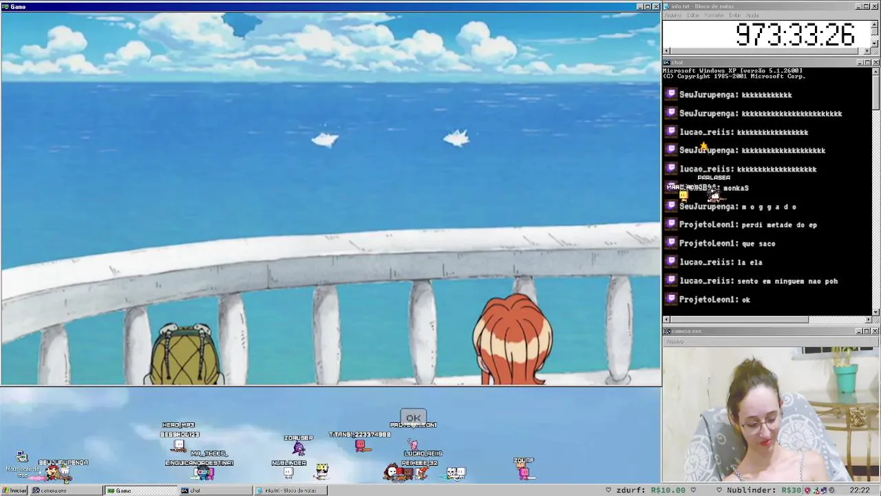
Task: Click the chat window console icon
Action: pyautogui.click(x=666, y=62)
